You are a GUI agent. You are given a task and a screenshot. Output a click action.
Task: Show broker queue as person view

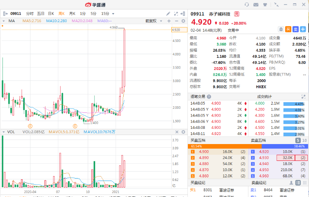pos(291,183)
